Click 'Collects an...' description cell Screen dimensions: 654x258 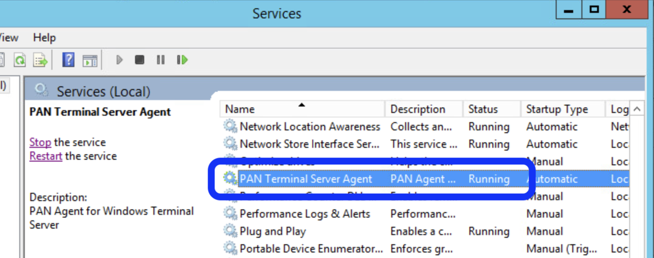tap(421, 127)
